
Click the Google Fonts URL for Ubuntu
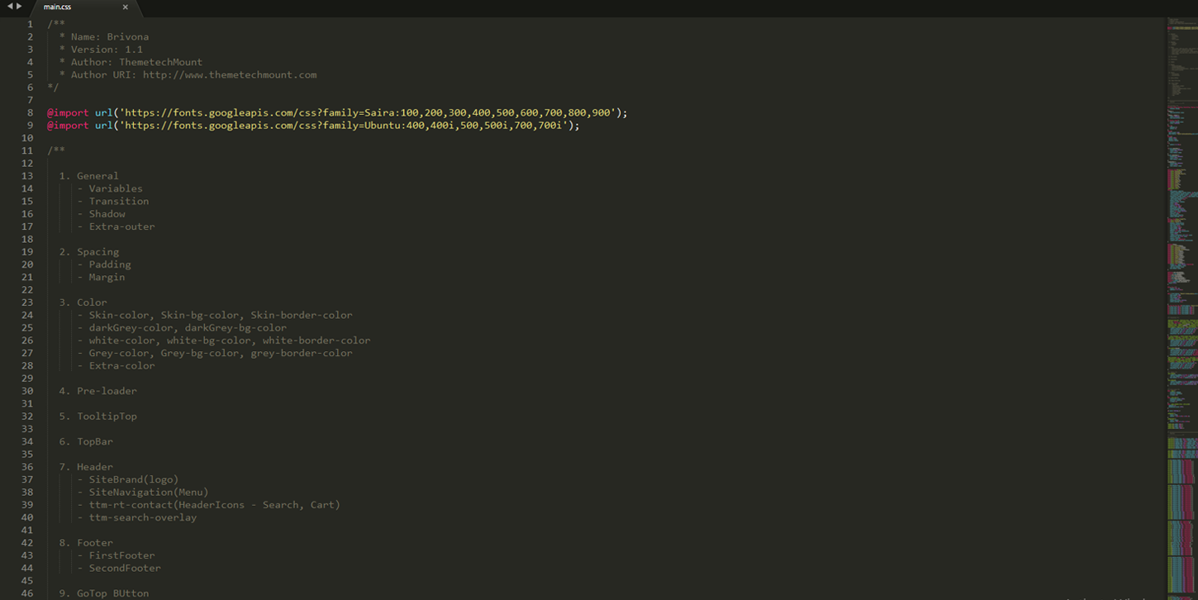[344, 126]
